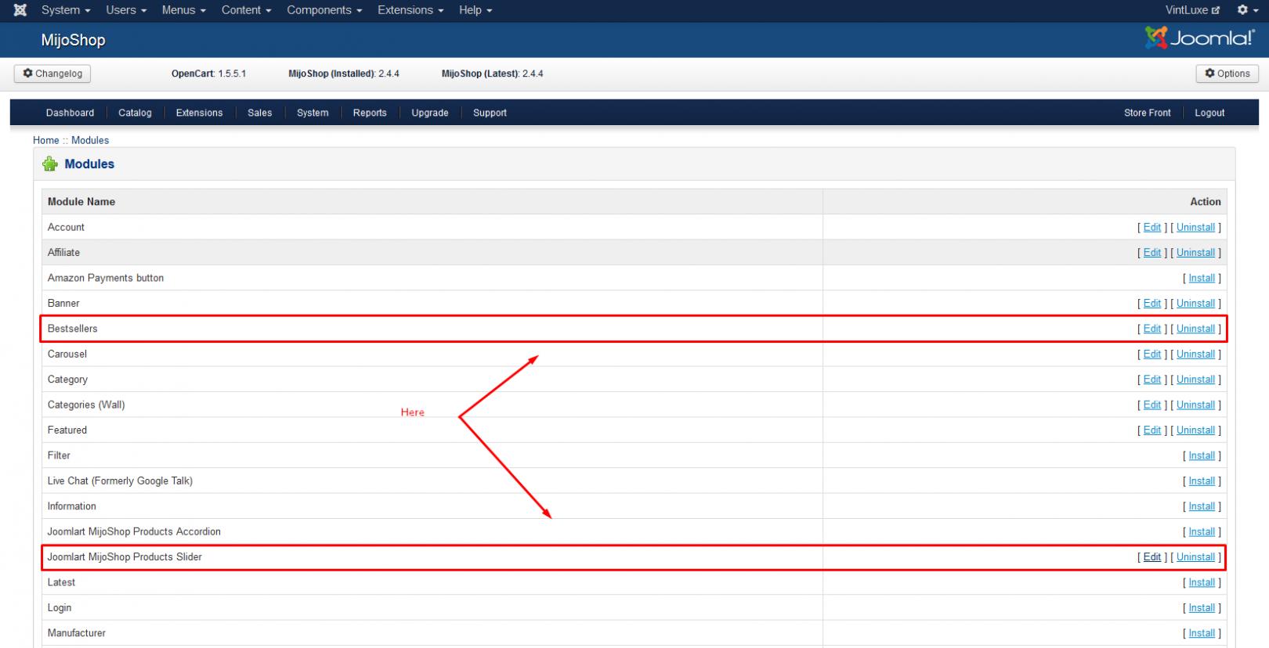Edit the Category module
The width and height of the screenshot is (1269, 648).
[1152, 379]
